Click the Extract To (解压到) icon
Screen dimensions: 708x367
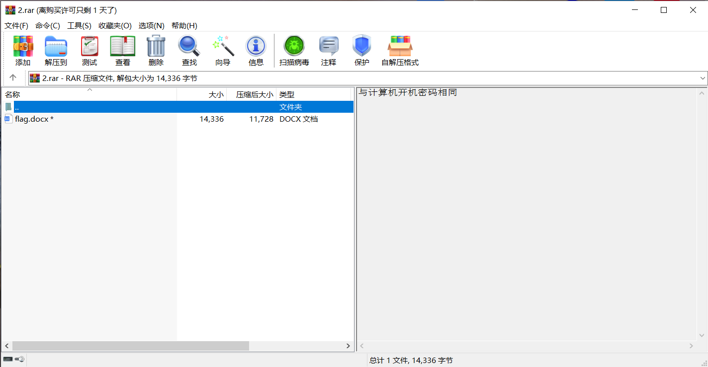(x=56, y=46)
